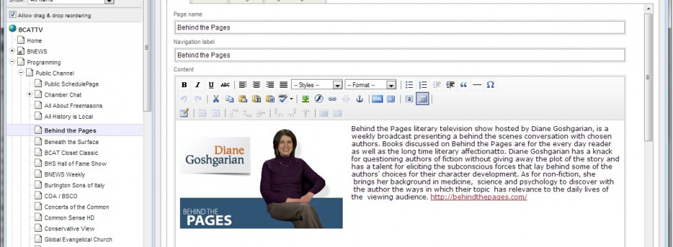The image size is (673, 247).
Task: Select Public SchedulePage in the tree
Action: tap(71, 84)
